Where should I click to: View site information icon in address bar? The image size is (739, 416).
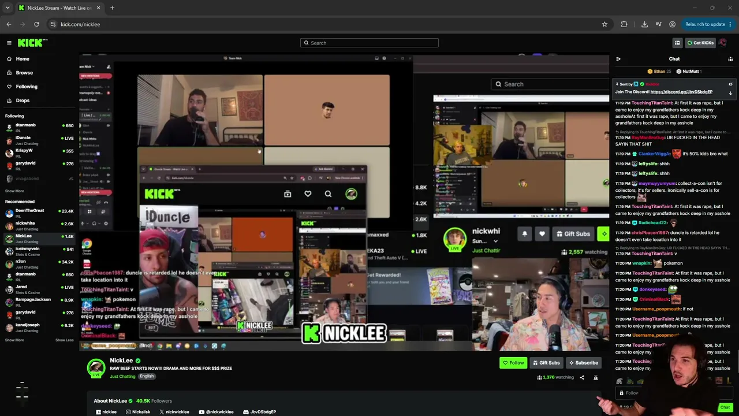[x=53, y=24]
